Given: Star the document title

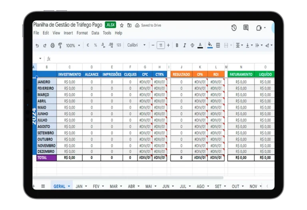Looking at the screenshot, I should point(122,25).
